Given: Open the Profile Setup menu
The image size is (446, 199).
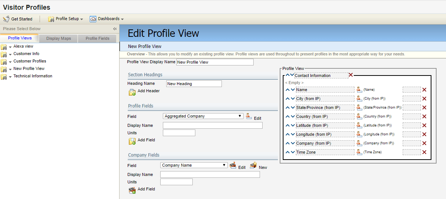Looking at the screenshot, I should tap(65, 19).
